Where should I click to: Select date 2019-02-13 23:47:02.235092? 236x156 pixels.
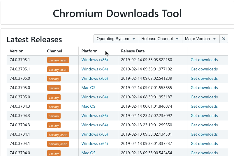147,116
